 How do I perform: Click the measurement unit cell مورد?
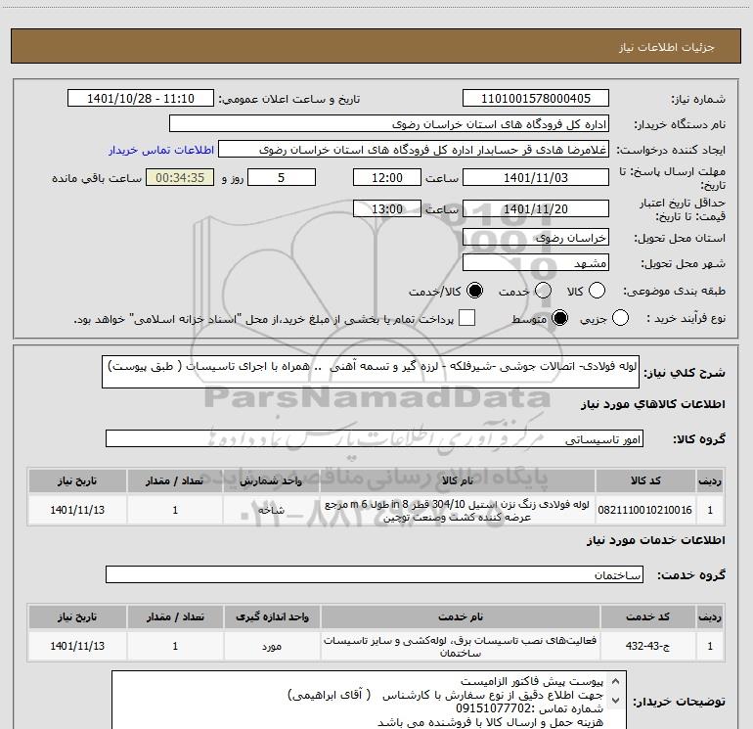pyautogui.click(x=272, y=647)
